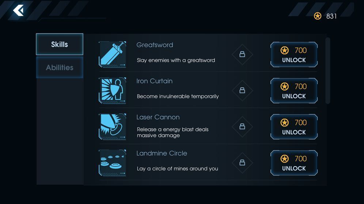Unlock Iron Curtain for 700 coins
The height and width of the screenshot is (204, 364).
coord(294,91)
